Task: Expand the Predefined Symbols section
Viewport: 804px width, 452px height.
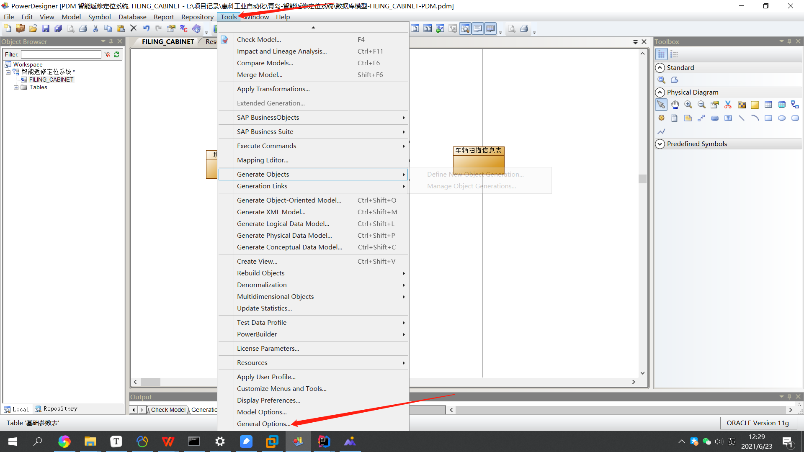Action: [660, 144]
